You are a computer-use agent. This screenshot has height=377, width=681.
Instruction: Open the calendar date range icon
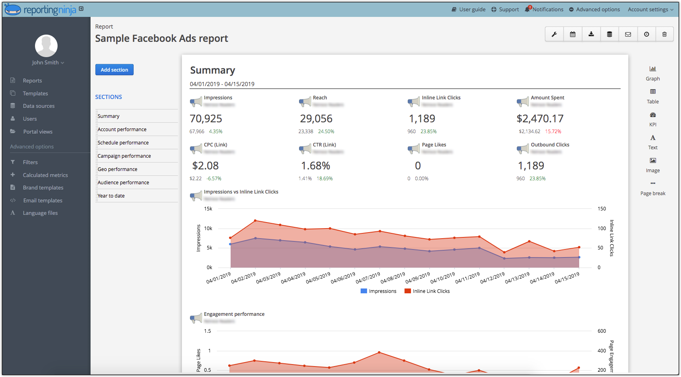click(573, 34)
